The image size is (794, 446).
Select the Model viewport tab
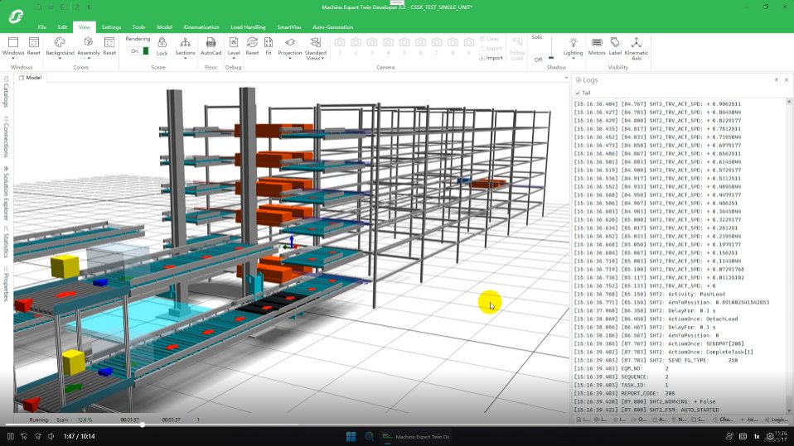pos(31,78)
